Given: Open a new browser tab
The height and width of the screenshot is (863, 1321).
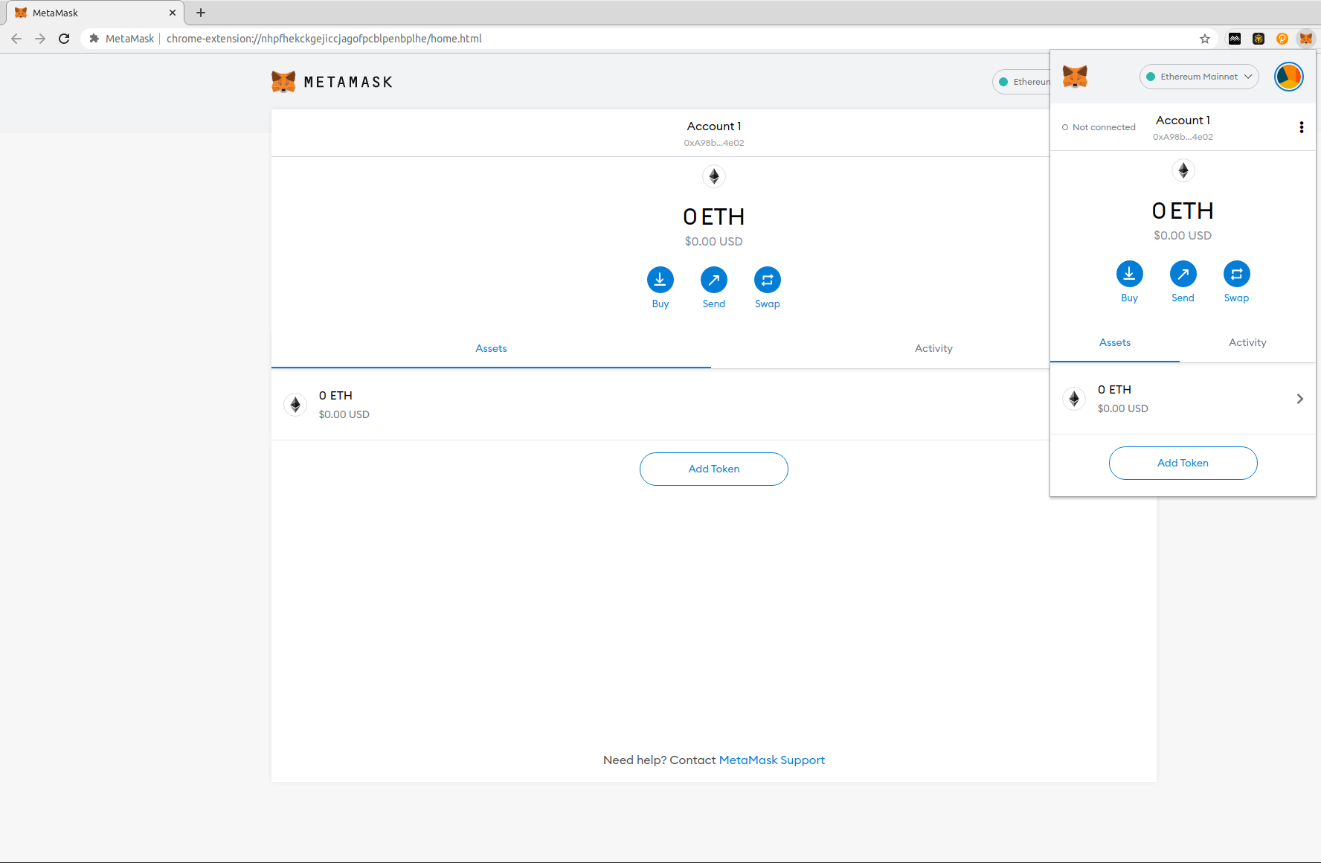Looking at the screenshot, I should coord(201,13).
